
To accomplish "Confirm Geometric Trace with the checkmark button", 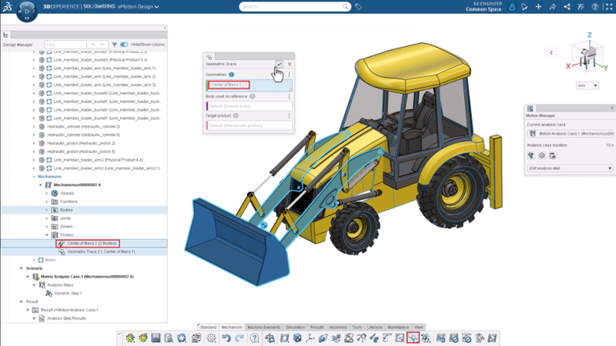I will (x=279, y=65).
